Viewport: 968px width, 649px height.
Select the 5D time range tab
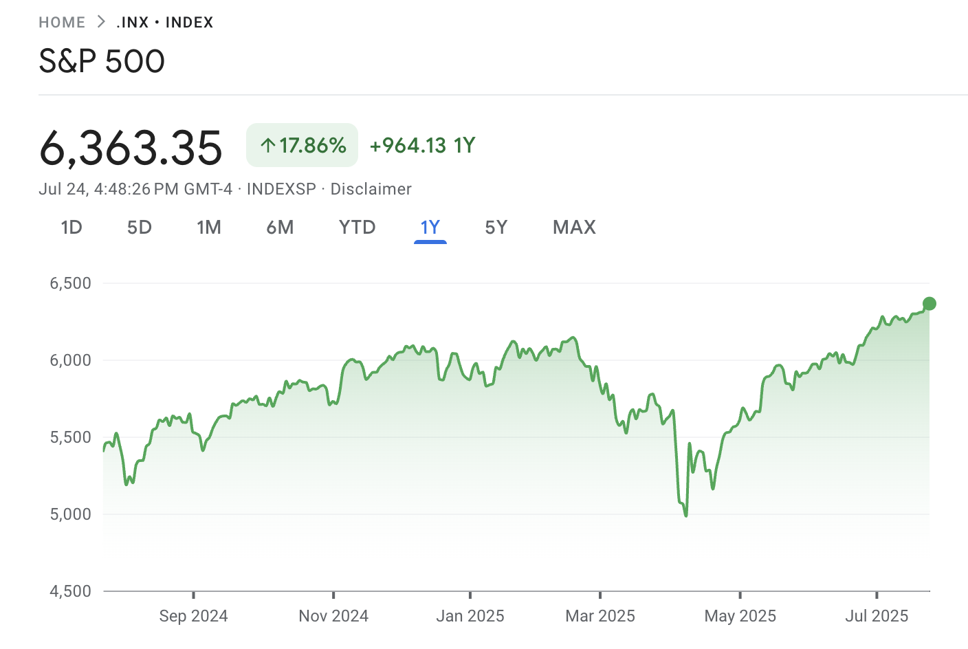pos(140,228)
